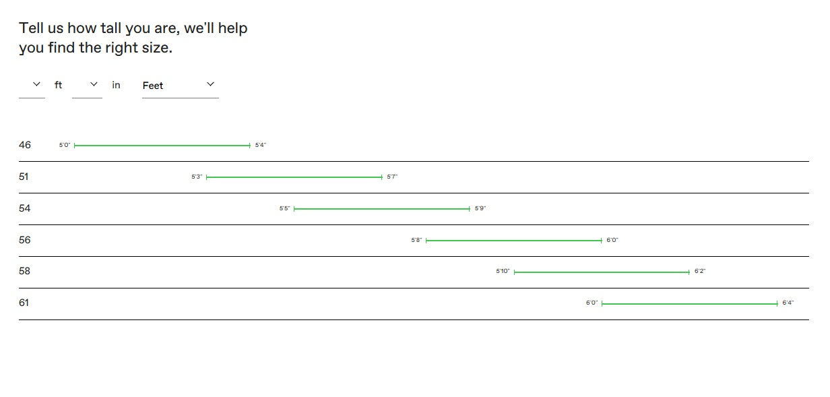Click the 5'7" maximum height label
830x397 pixels.
point(392,177)
